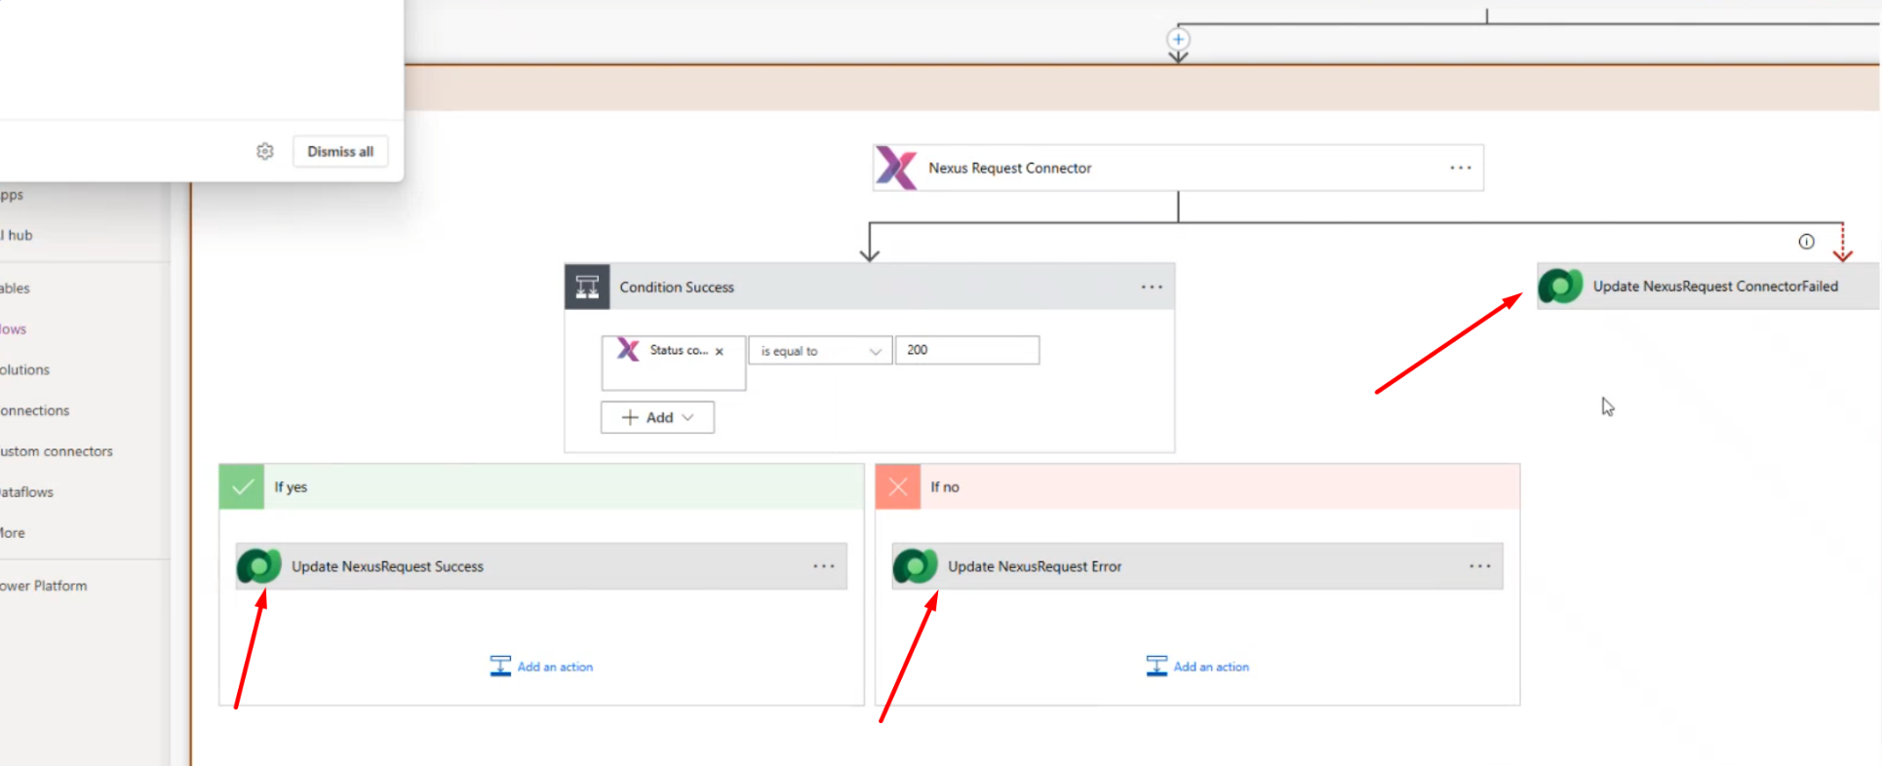
Task: Open Custom connectors in the left navigation
Action: (x=56, y=451)
